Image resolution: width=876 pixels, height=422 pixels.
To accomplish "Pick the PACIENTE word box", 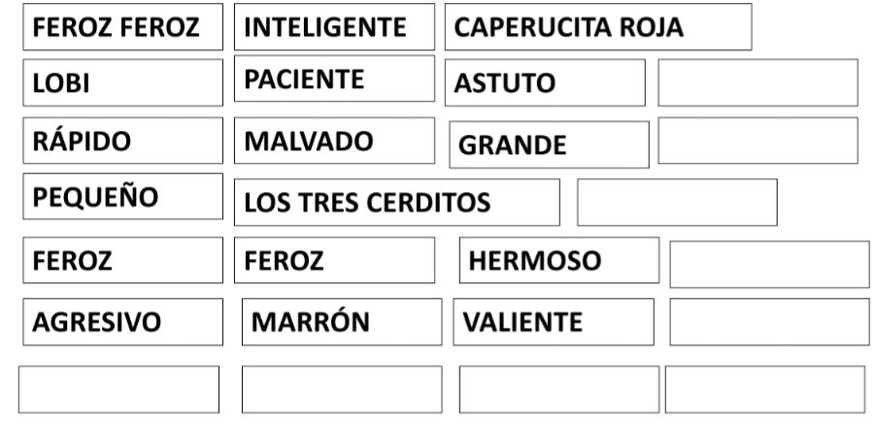I will [334, 79].
